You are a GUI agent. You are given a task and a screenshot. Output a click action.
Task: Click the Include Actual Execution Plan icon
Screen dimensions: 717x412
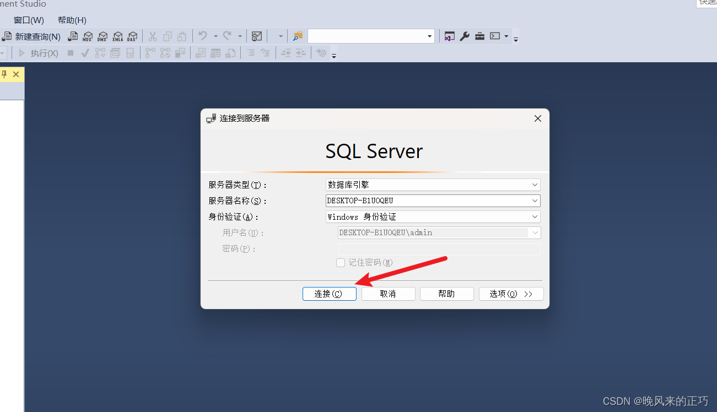coord(150,53)
